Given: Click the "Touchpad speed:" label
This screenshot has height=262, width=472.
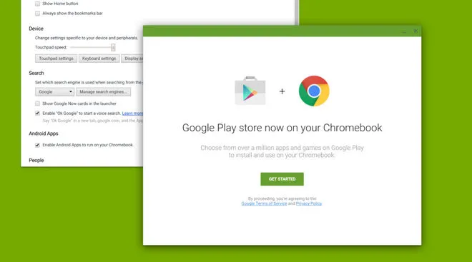Looking at the screenshot, I should [x=51, y=47].
